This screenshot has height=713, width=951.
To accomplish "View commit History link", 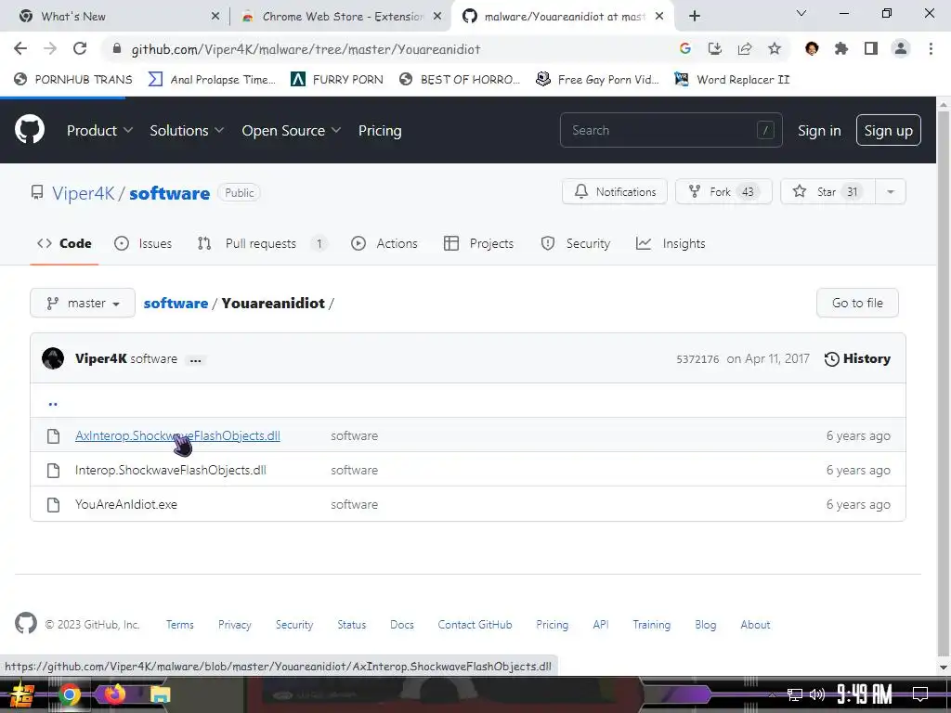I will pyautogui.click(x=857, y=358).
